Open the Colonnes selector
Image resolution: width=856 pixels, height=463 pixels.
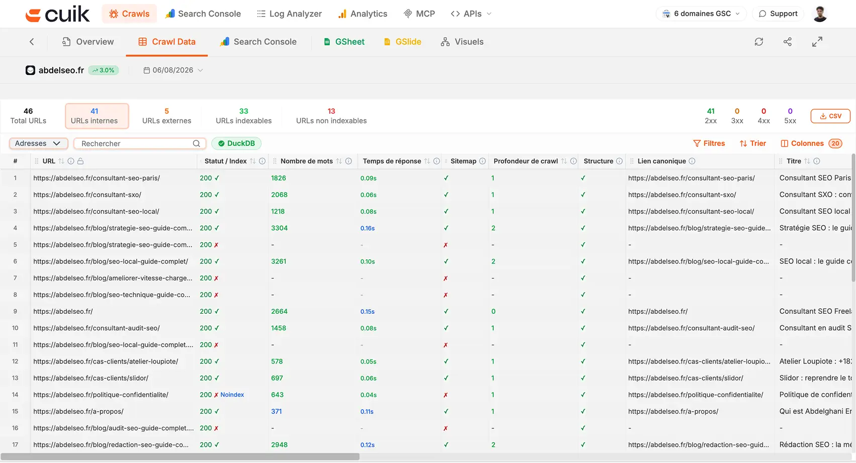coord(811,143)
